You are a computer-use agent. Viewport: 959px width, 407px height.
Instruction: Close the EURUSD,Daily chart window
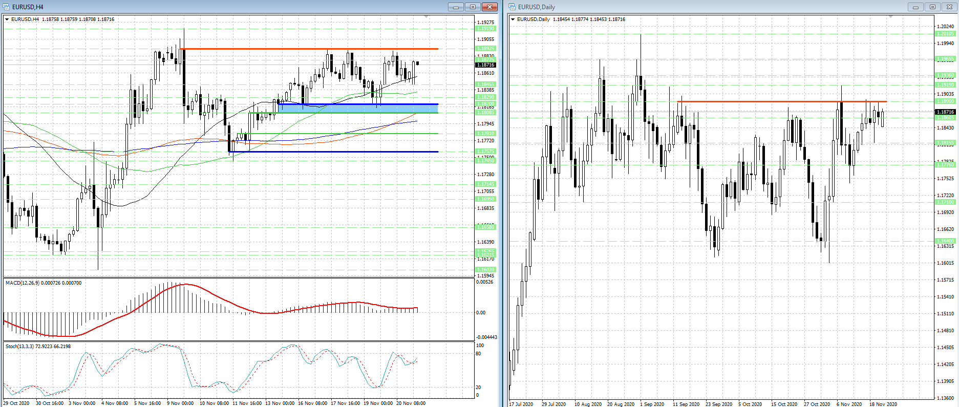[x=949, y=7]
